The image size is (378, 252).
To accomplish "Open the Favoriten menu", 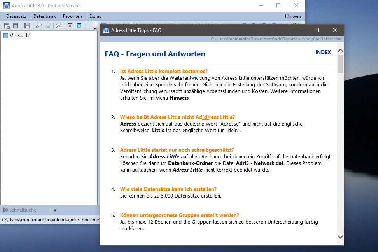I will [x=73, y=16].
